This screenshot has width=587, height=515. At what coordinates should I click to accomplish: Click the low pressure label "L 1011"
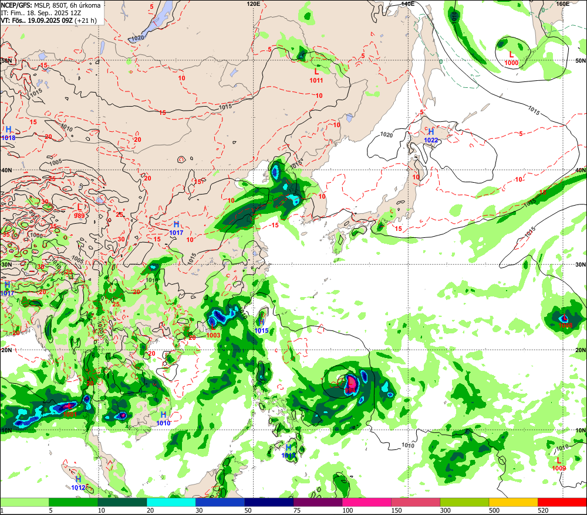316,75
